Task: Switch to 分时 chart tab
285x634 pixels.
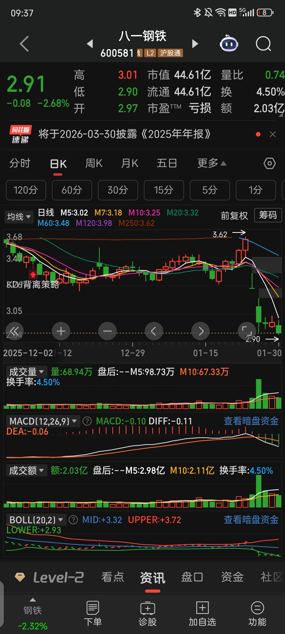Action: coord(20,163)
